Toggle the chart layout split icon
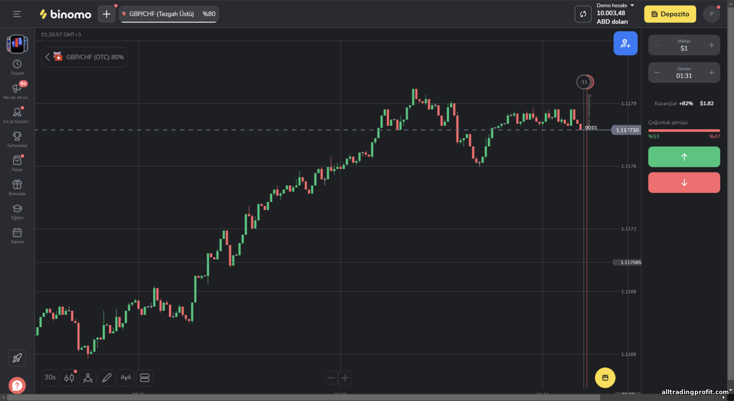This screenshot has width=734, height=401. coord(145,378)
